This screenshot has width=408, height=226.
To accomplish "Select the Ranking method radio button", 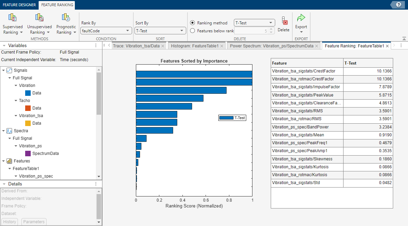I will click(x=193, y=23).
